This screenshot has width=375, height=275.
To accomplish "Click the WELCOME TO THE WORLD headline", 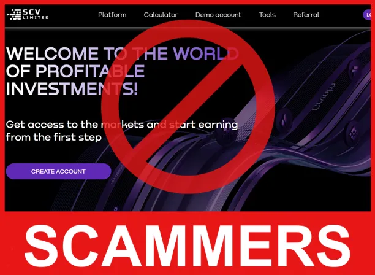I will pyautogui.click(x=122, y=53).
